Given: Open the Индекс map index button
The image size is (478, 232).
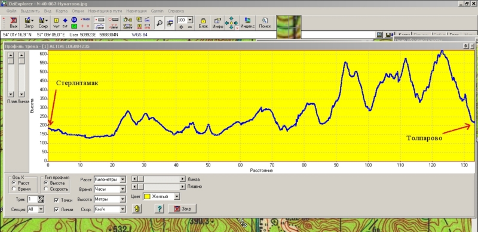Looking at the screenshot, I should [247, 23].
